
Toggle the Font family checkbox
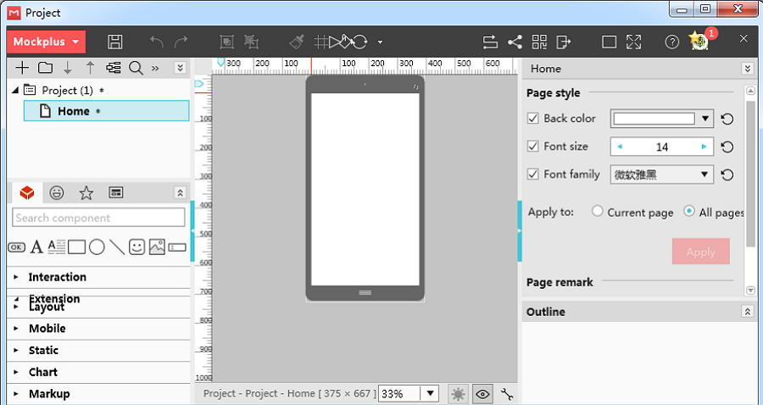coord(533,174)
